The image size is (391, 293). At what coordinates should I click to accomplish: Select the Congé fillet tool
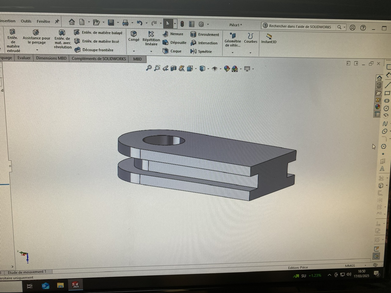[x=134, y=36]
